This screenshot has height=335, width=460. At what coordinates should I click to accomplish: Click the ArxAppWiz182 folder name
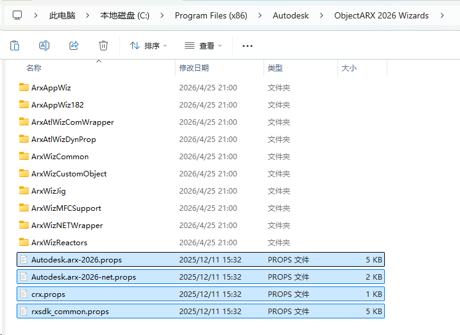pos(57,105)
